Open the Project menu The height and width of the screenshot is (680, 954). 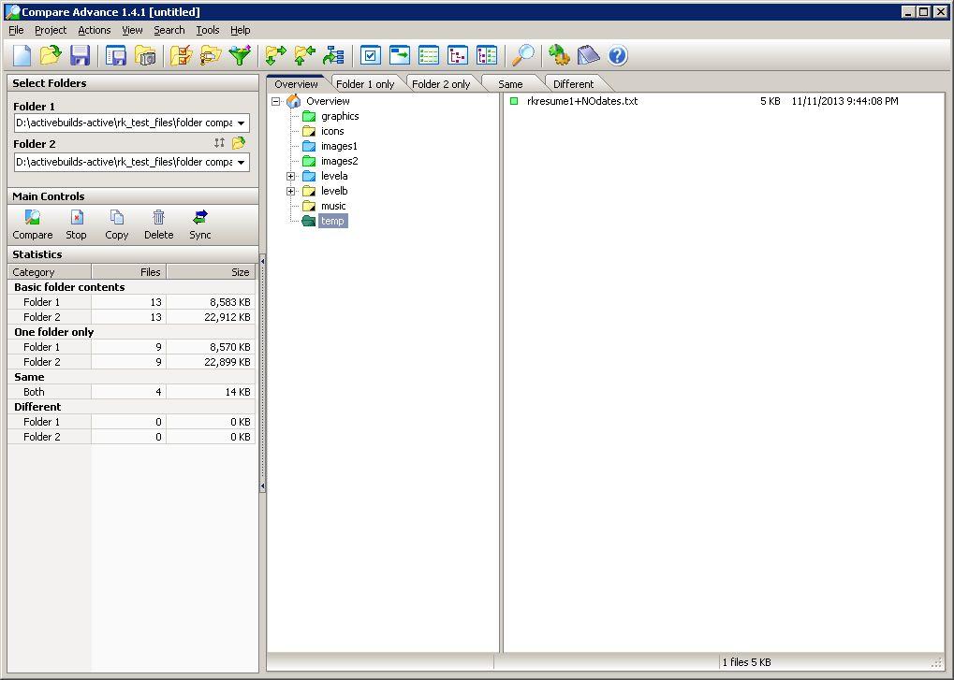pos(51,30)
